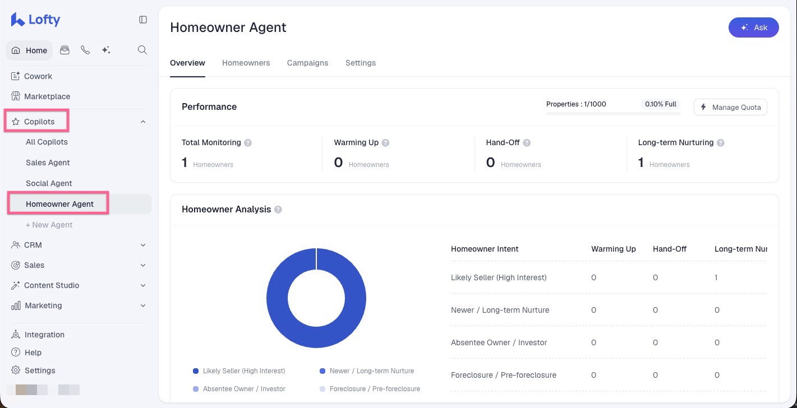797x408 pixels.
Task: Expand the CRM section chevron
Action: 143,245
